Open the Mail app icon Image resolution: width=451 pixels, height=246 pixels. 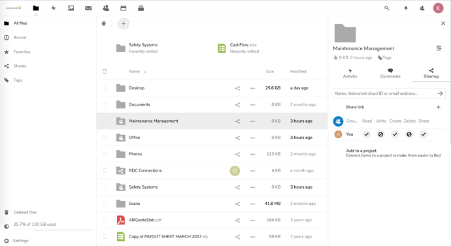pyautogui.click(x=88, y=8)
